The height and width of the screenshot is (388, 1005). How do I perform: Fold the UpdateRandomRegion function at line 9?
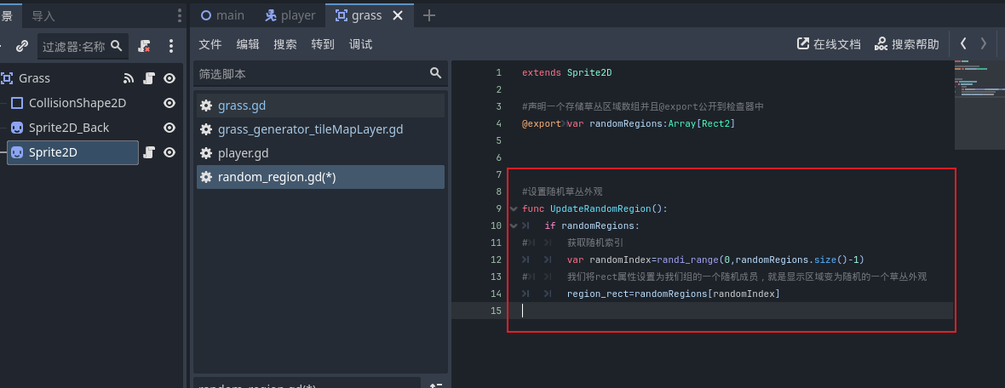[x=514, y=208]
